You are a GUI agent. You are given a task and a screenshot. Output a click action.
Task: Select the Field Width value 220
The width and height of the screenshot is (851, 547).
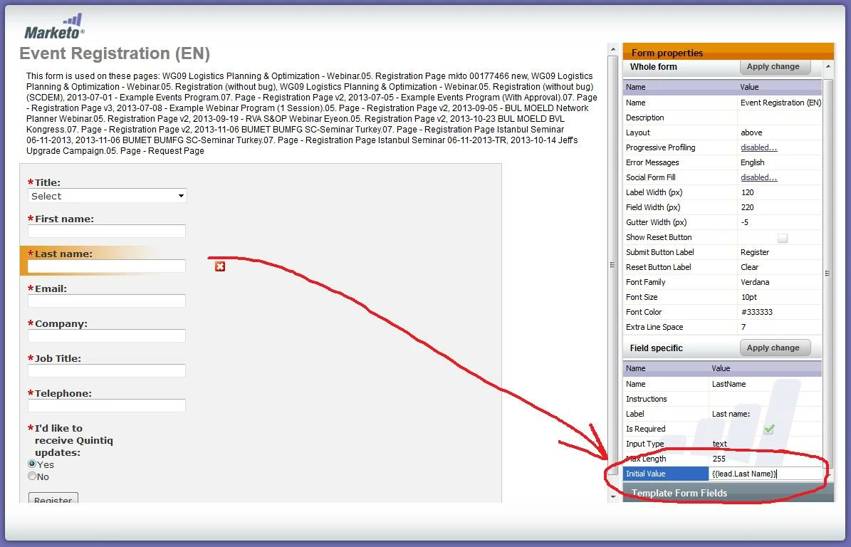[x=747, y=207]
